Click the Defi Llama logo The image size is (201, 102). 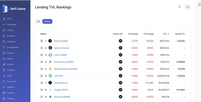pyautogui.click(x=14, y=9)
